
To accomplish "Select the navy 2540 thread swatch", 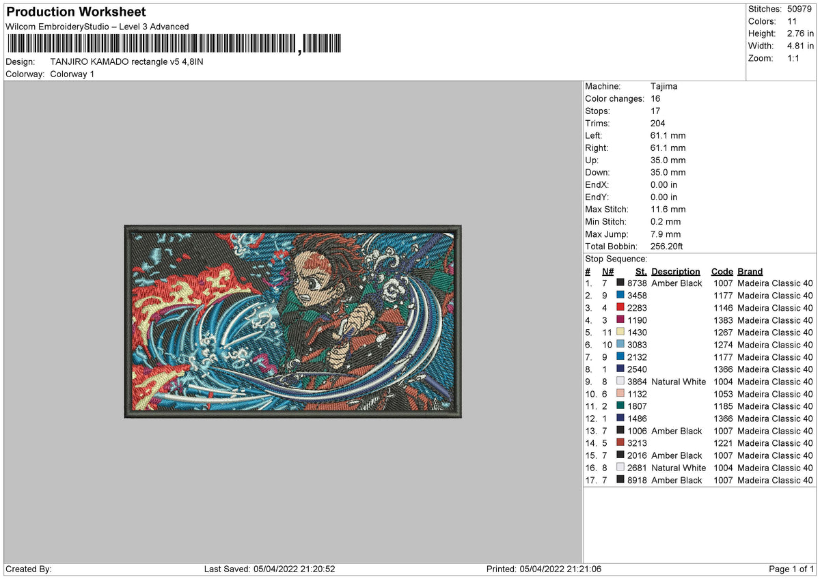I will coord(620,369).
